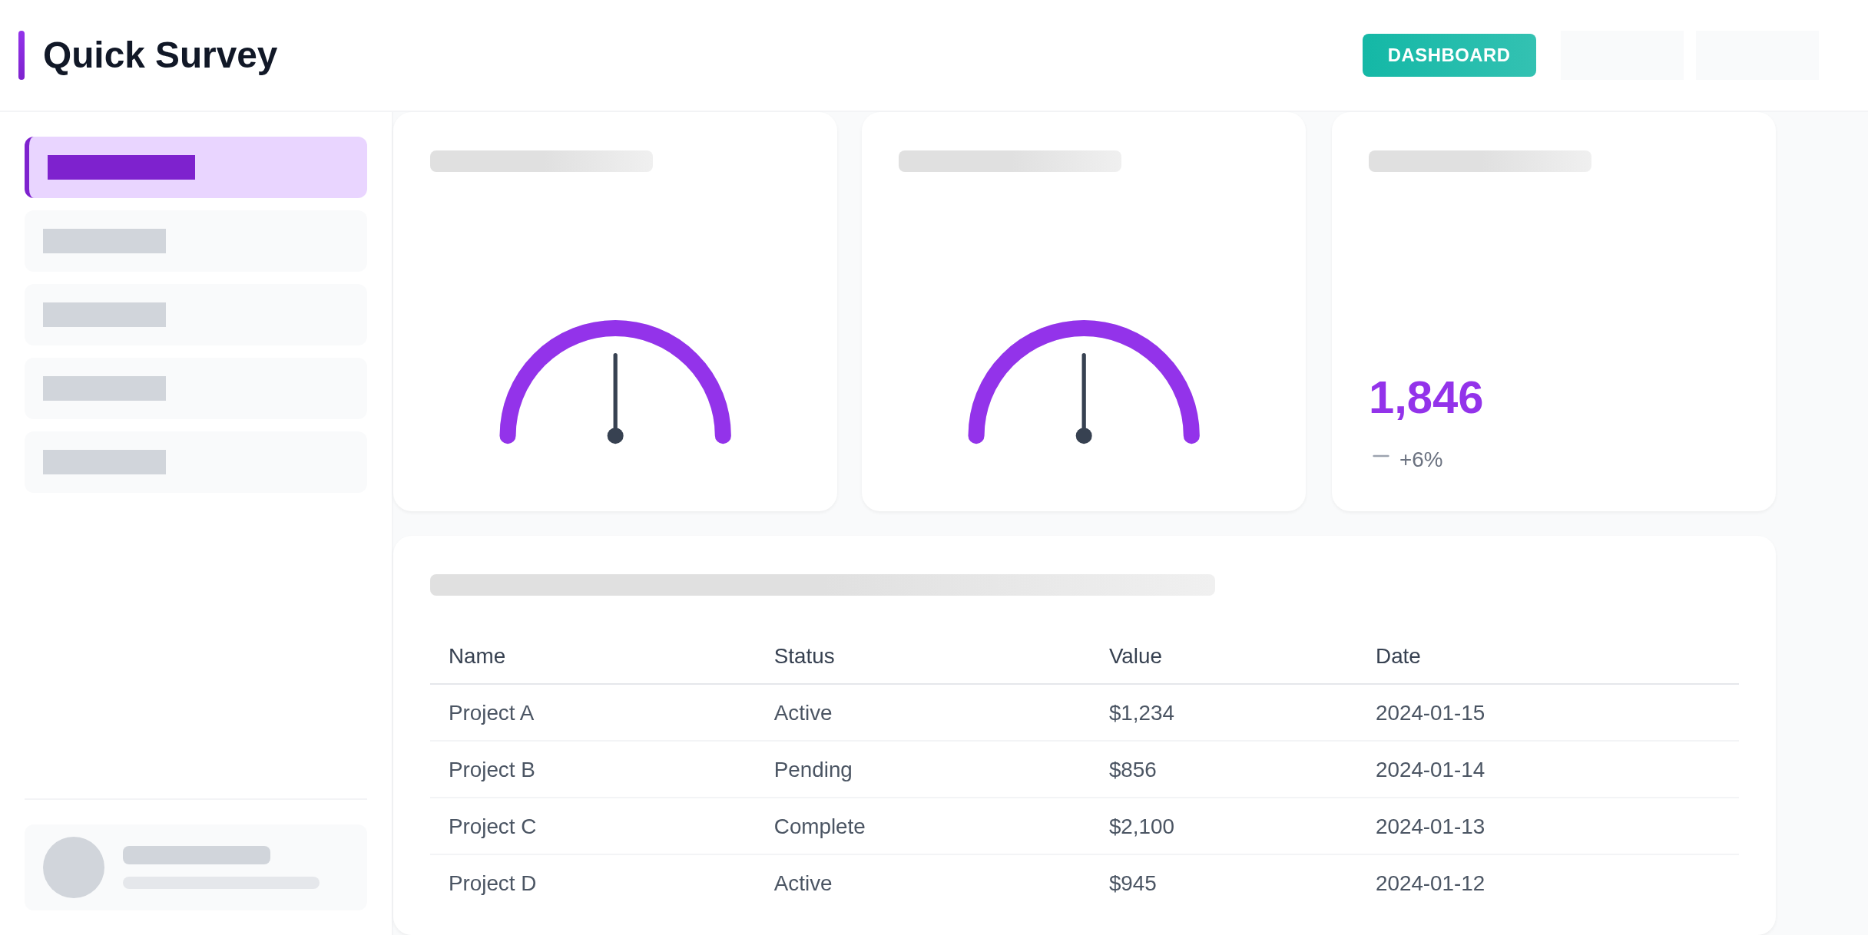The image size is (1868, 935).
Task: Sort by the Value column header
Action: coord(1134,656)
